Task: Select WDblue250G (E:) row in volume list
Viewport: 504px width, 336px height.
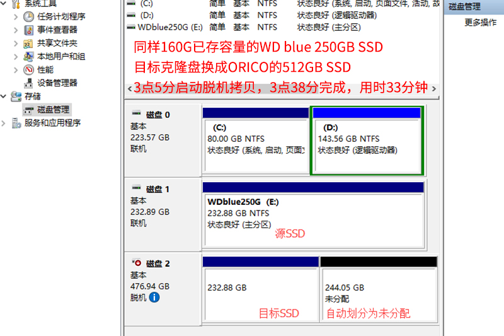Action: tap(283, 27)
